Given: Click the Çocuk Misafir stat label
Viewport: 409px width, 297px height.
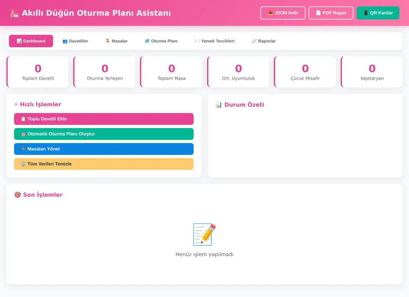Looking at the screenshot, I should point(305,78).
